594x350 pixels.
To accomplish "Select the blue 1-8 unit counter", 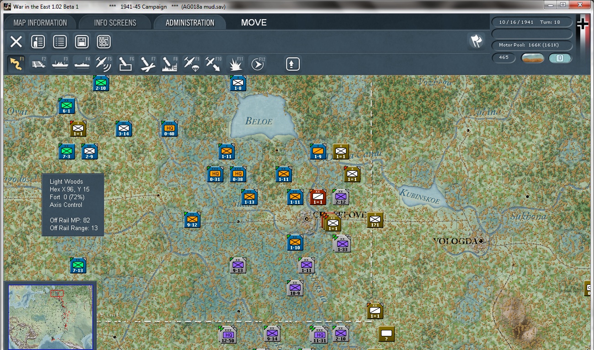I will click(x=238, y=83).
